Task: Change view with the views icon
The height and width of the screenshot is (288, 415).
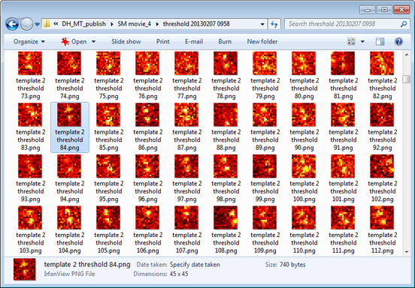Action: click(351, 41)
